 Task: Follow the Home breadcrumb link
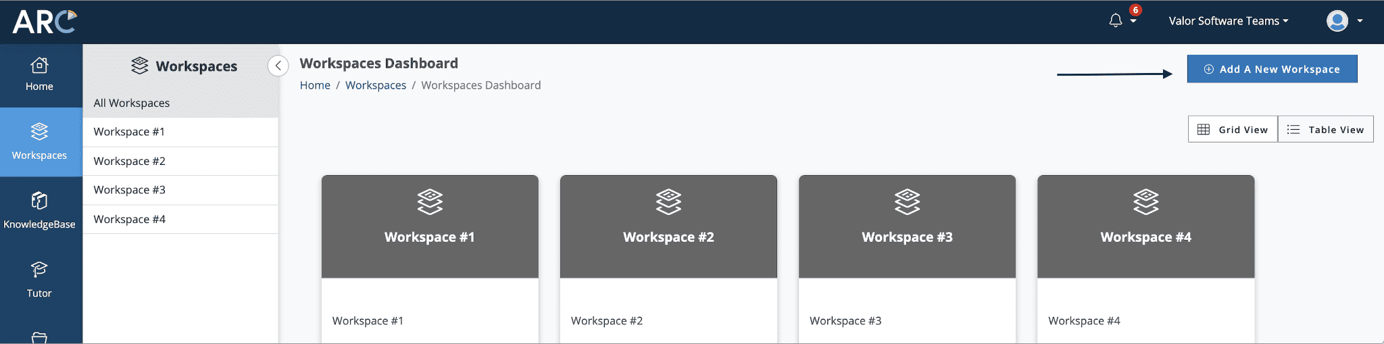(315, 85)
